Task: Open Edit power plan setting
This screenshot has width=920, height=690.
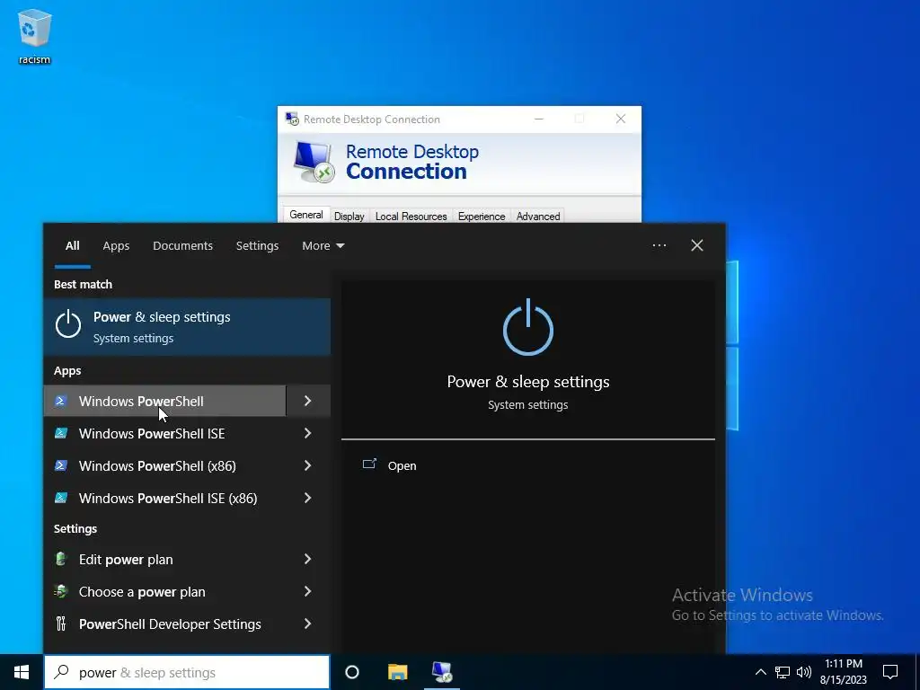Action: (x=165, y=559)
